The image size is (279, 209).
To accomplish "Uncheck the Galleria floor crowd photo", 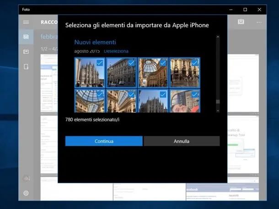I will [x=194, y=63].
